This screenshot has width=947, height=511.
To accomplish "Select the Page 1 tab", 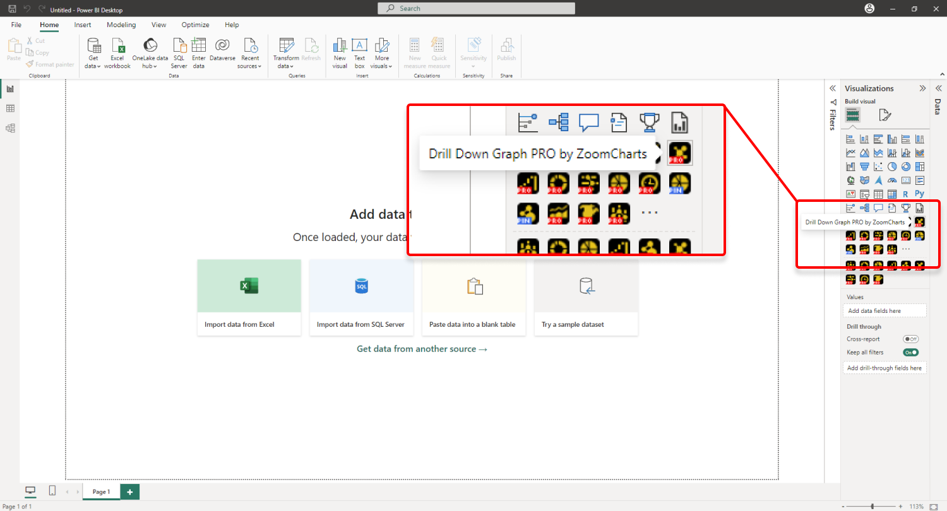I will 101,491.
